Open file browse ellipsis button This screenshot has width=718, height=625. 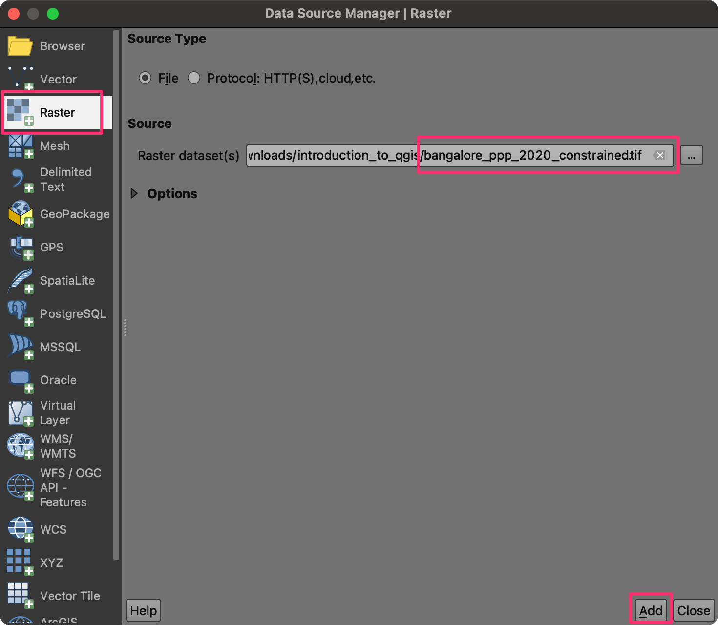click(x=691, y=155)
